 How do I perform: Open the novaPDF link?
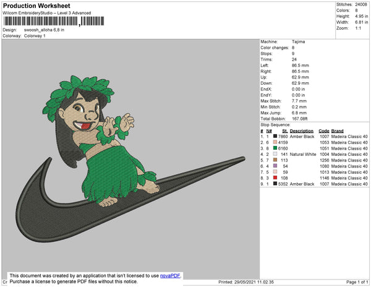(170, 276)
